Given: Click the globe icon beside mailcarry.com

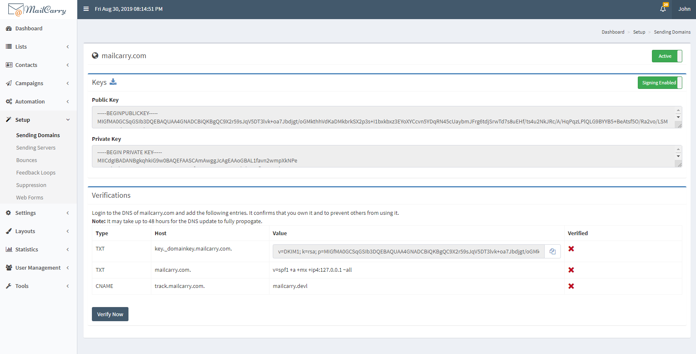Looking at the screenshot, I should [95, 56].
